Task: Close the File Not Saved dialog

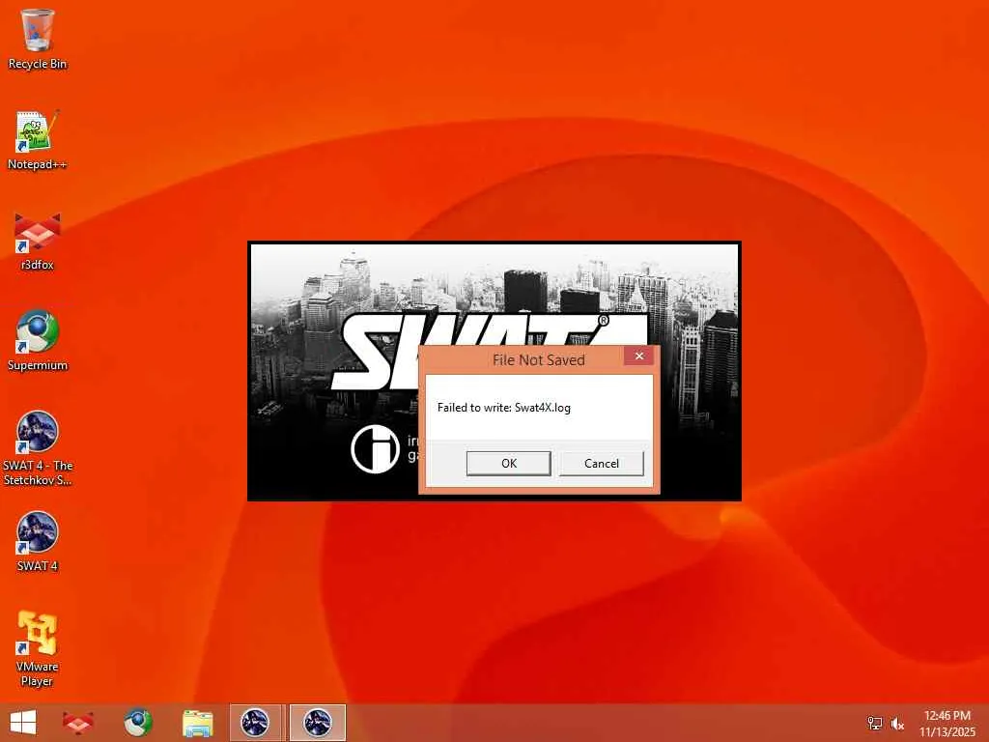Action: (x=639, y=357)
